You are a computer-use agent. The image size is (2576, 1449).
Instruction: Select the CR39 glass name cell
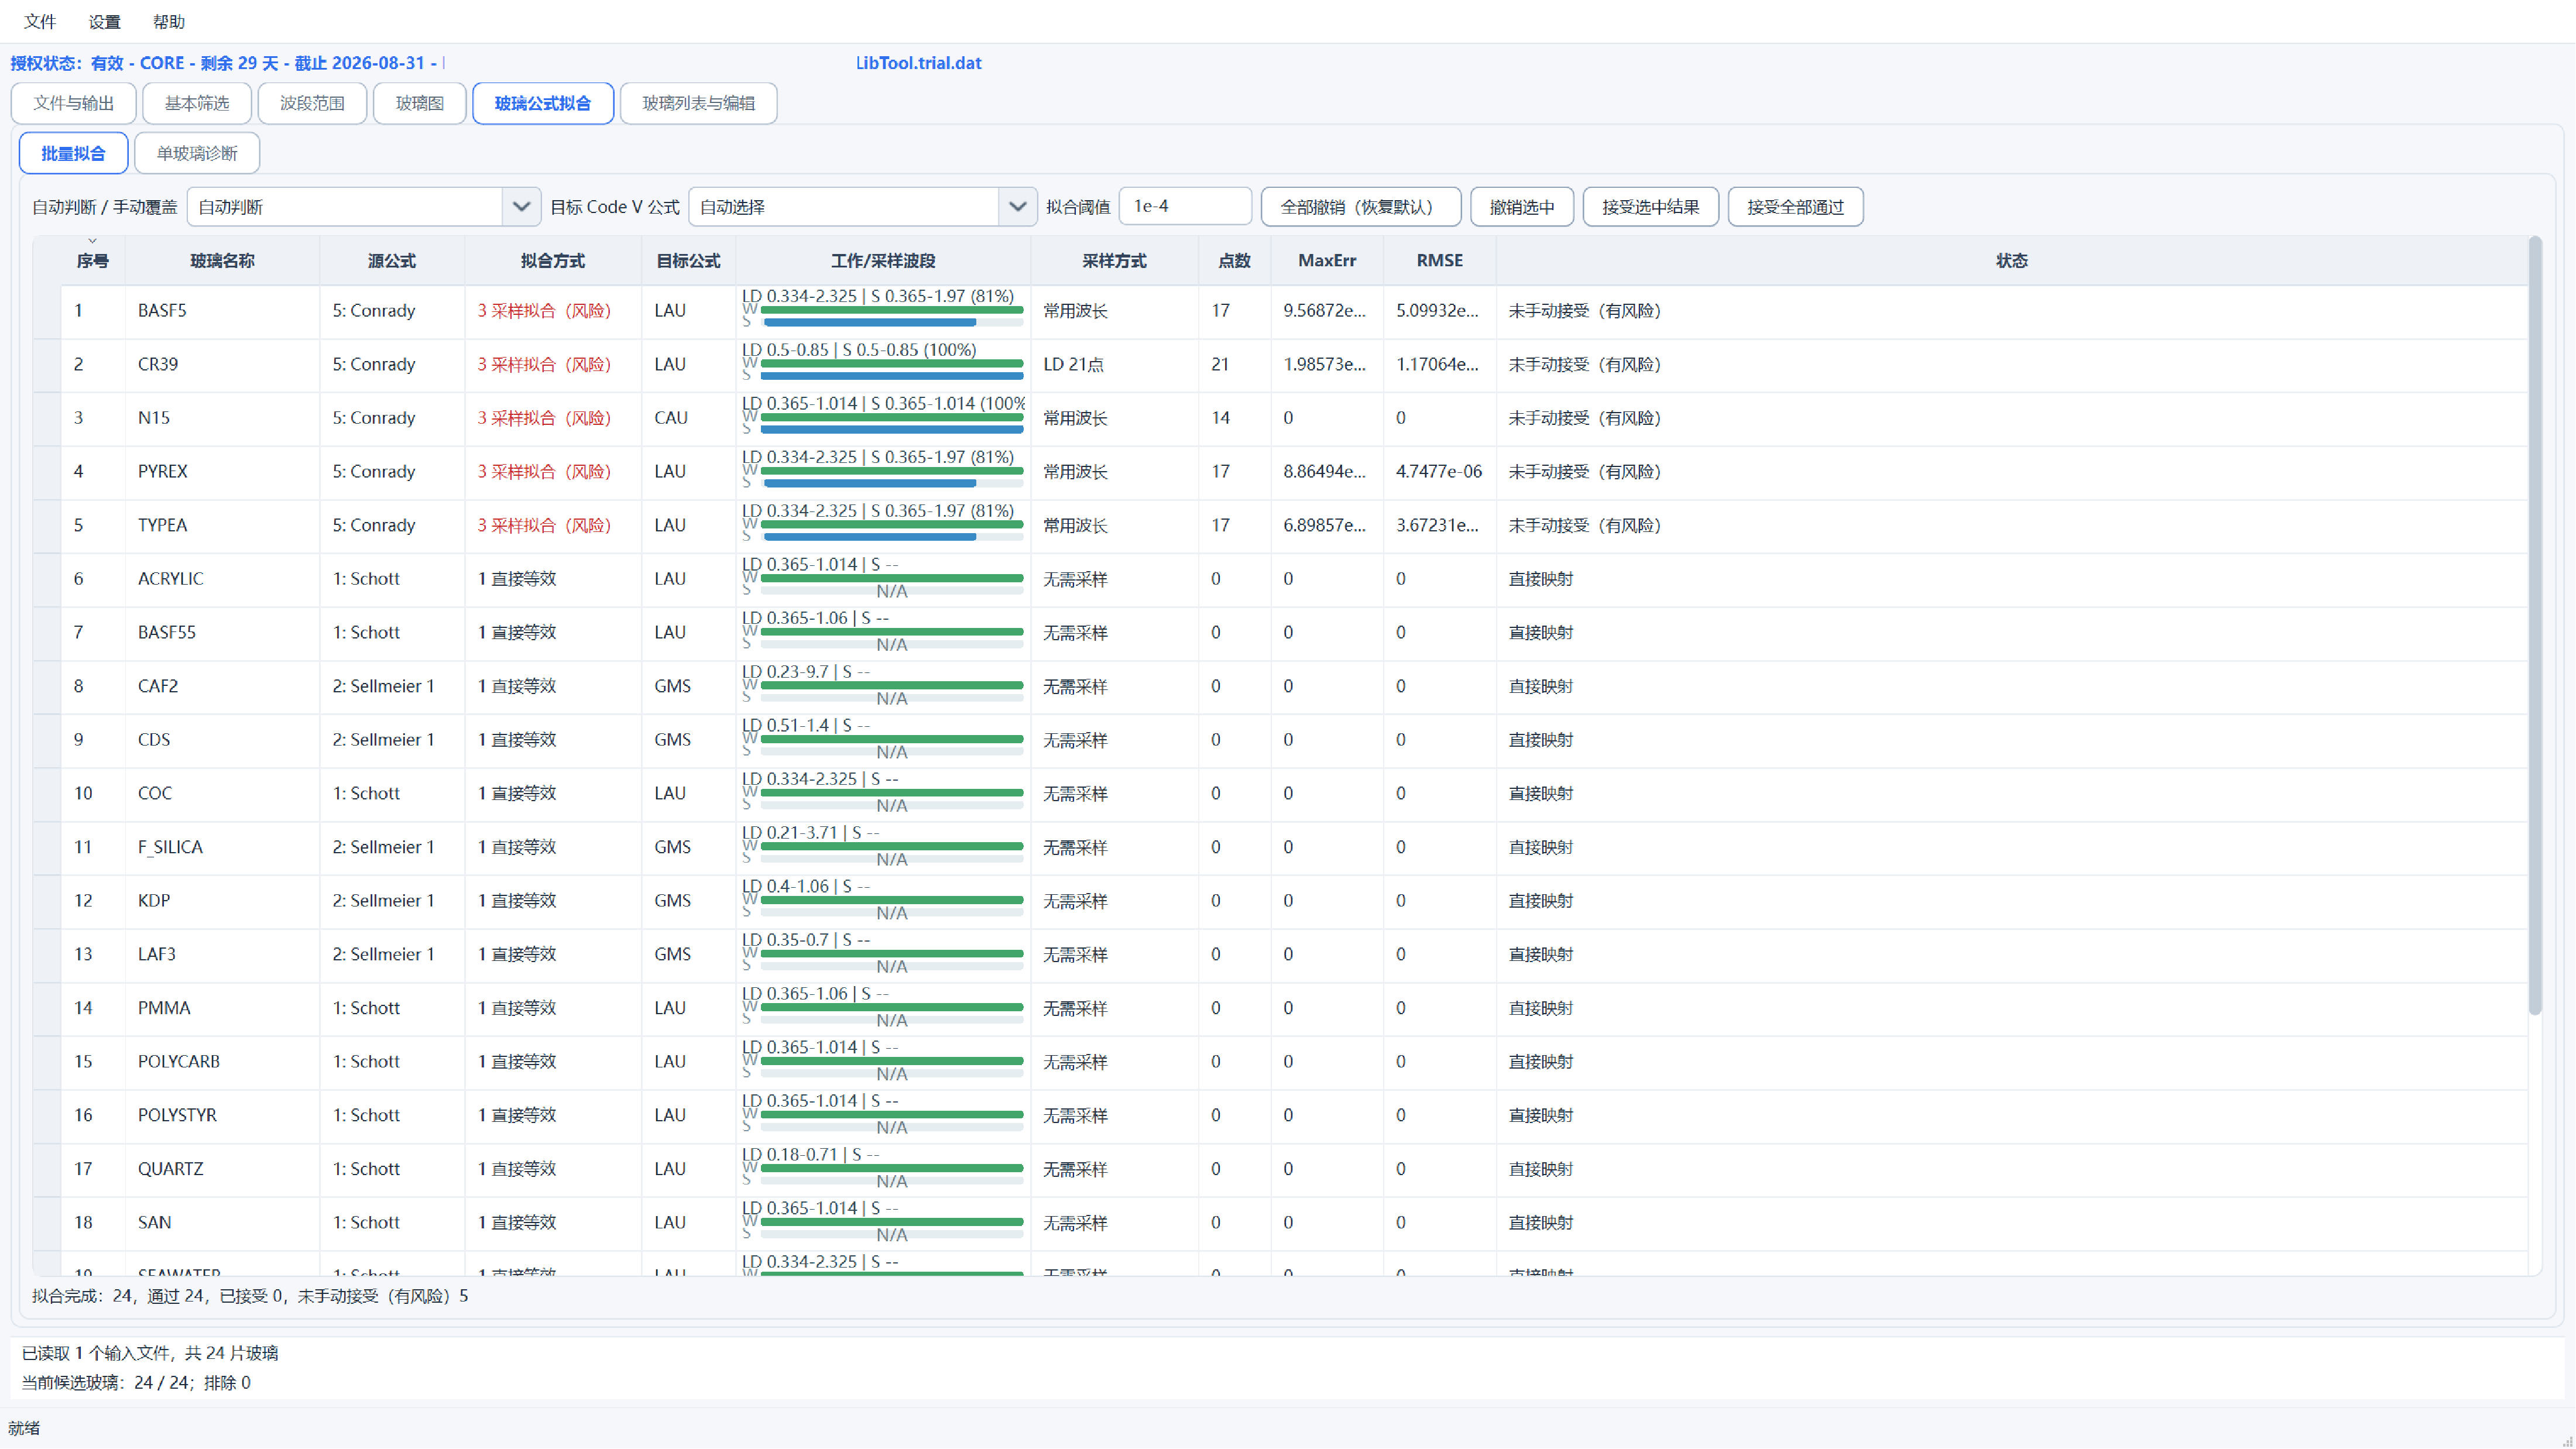point(222,365)
